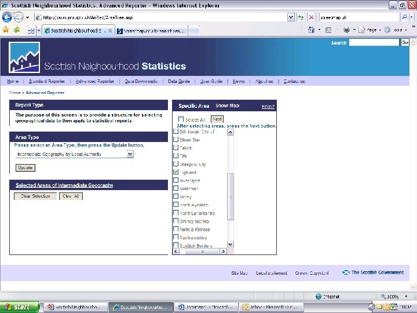This screenshot has width=417, height=313.
Task: Click the search magnifier icon in browser
Action: (404, 17)
